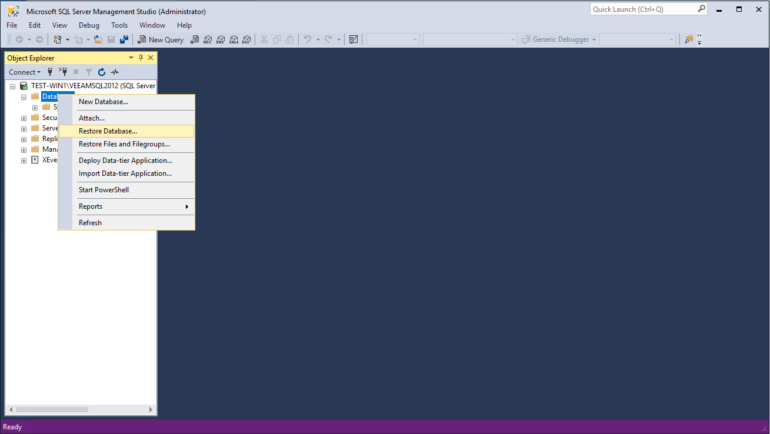Choose Deploy Data-tier Application...
This screenshot has width=770, height=434.
(x=126, y=161)
